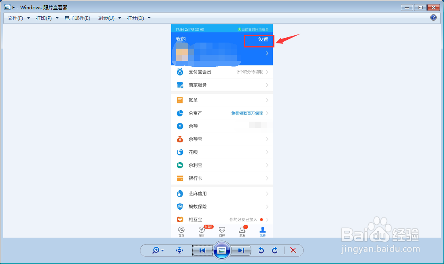Image resolution: width=444 pixels, height=264 pixels.
Task: Tap the 设置 settings button
Action: 263,39
